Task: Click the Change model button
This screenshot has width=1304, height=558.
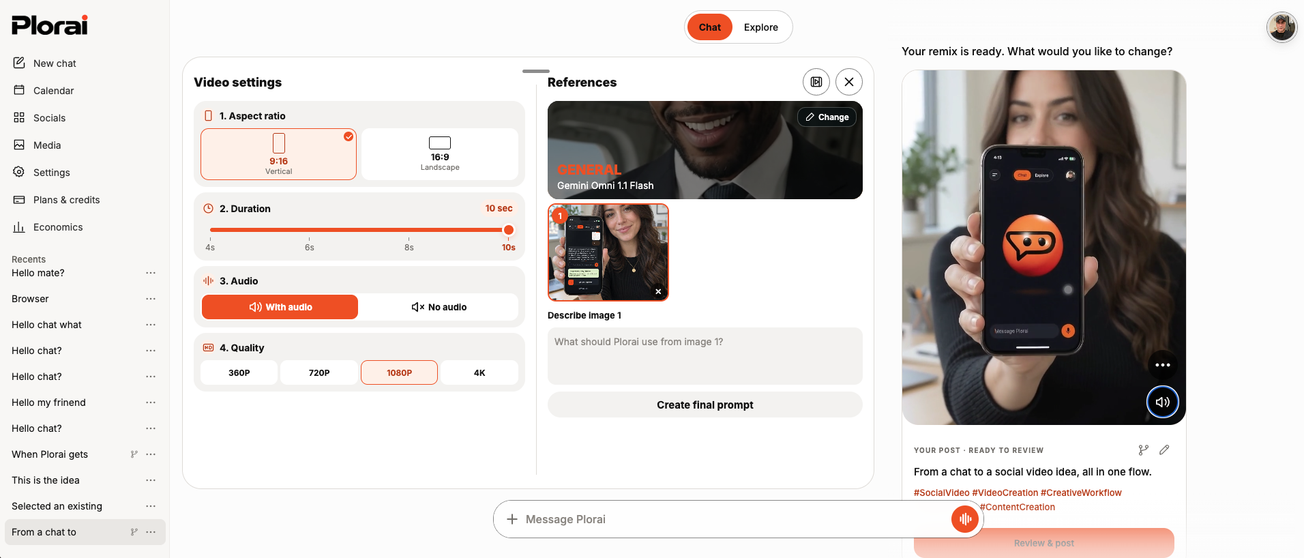Action: 827,117
